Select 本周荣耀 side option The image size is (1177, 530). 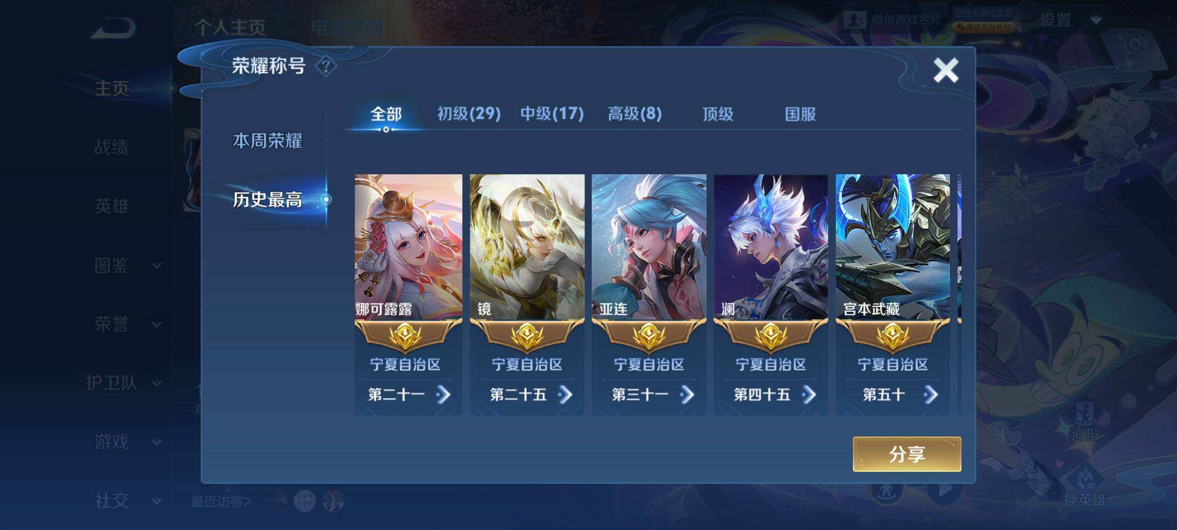coord(268,141)
